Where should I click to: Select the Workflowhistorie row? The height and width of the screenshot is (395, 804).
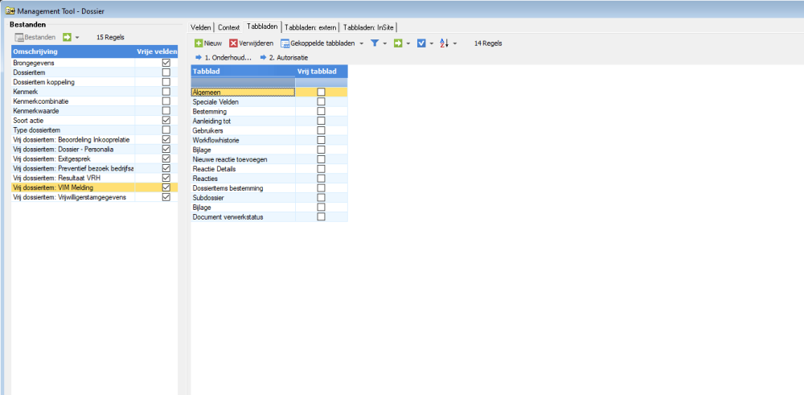243,140
